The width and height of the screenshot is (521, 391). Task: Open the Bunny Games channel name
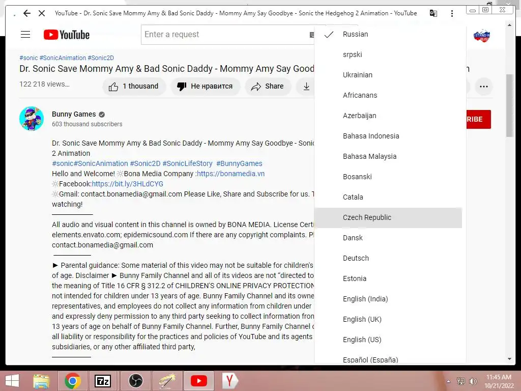click(x=74, y=114)
